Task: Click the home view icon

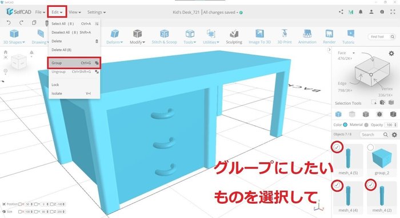Action: tap(6, 52)
